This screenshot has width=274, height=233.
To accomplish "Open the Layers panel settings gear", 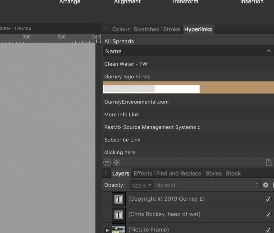I will (x=265, y=185).
